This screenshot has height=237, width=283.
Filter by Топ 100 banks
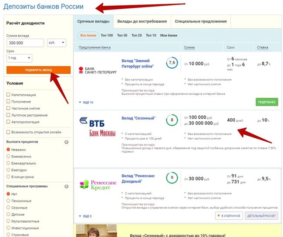(107, 36)
